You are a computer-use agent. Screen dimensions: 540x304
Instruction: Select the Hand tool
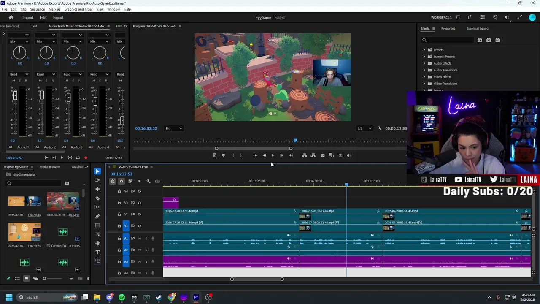98,243
